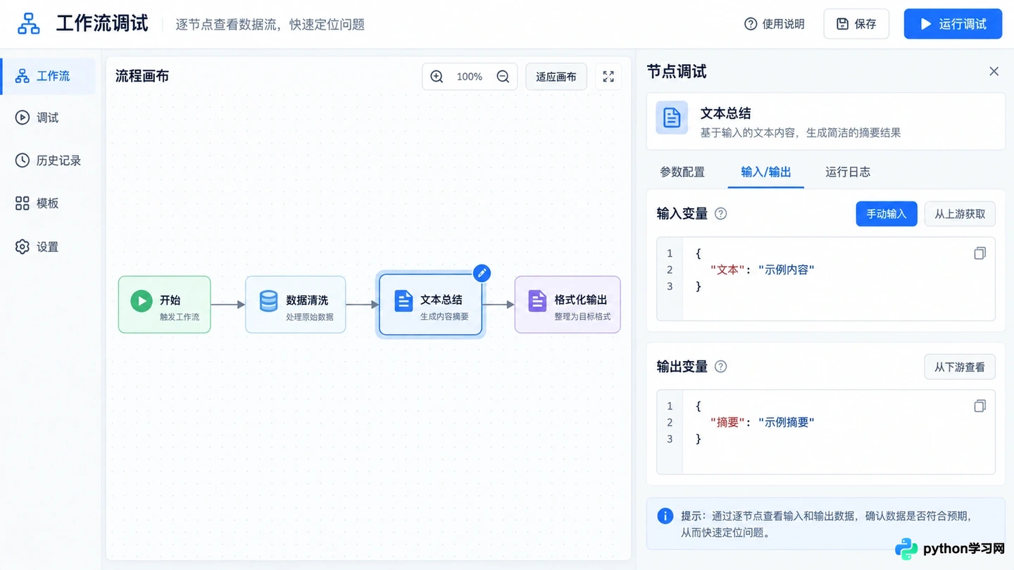Toggle fullscreen canvas icon

click(x=608, y=77)
